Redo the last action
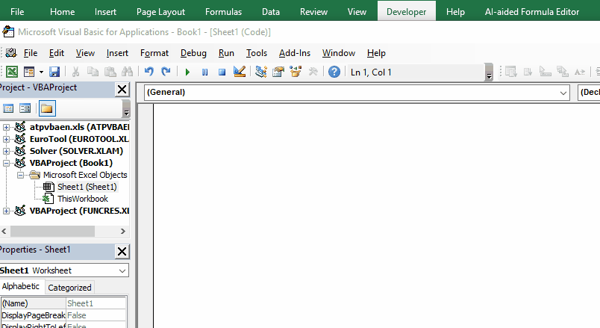Screen dimensions: 600x328 (x=166, y=72)
